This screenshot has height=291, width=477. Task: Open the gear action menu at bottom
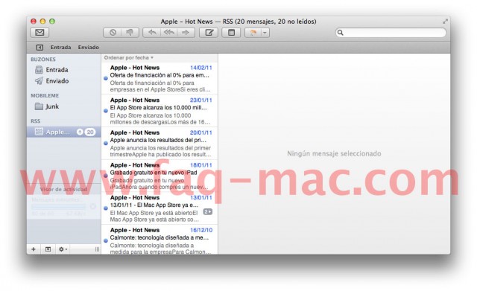[x=63, y=249]
